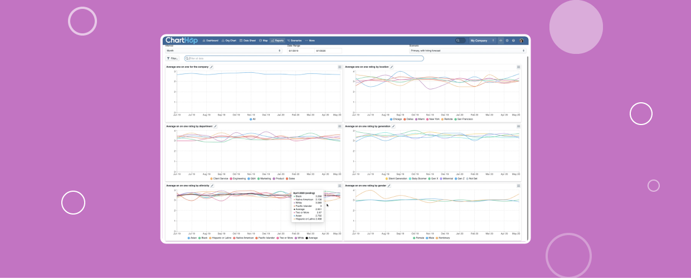Click the pencil icon next to the gender chart title
691x279 pixels.
[x=389, y=186]
